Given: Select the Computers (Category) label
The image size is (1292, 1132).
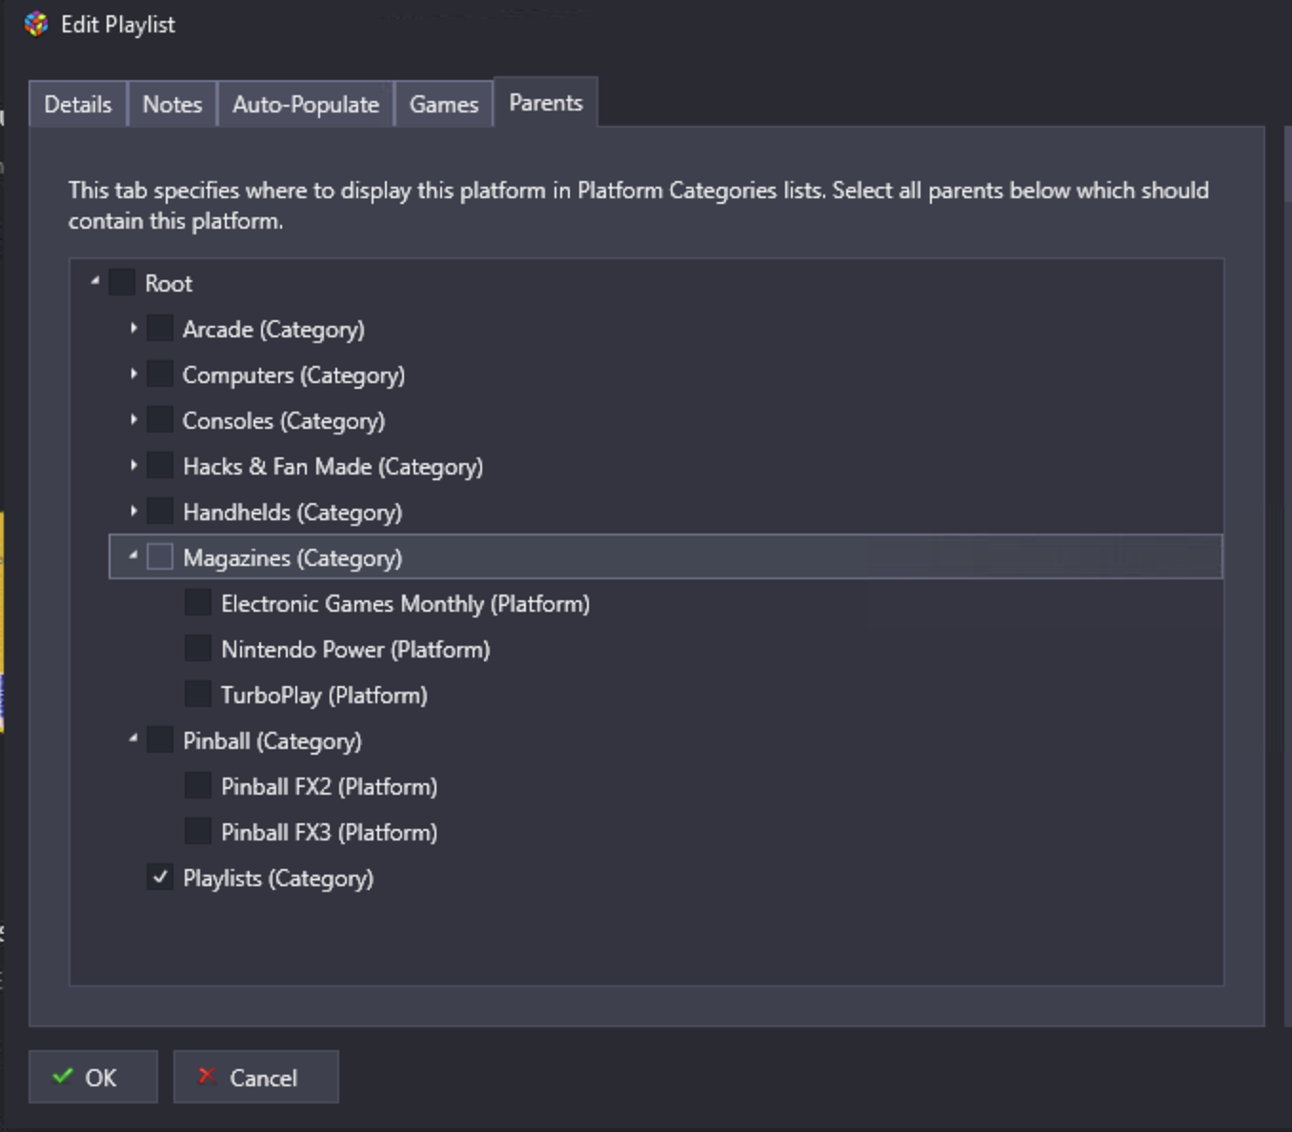Looking at the screenshot, I should click(x=294, y=375).
